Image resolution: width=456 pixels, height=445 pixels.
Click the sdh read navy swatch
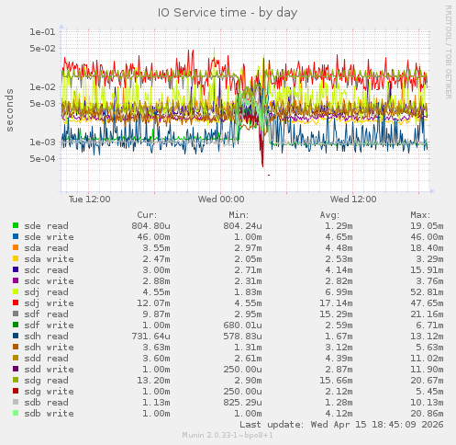tap(16, 336)
